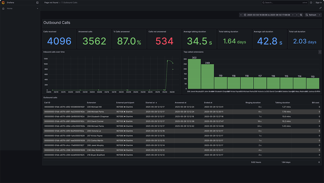
Task: Toggle the sidebar dock panel icon
Action: pos(37,3)
